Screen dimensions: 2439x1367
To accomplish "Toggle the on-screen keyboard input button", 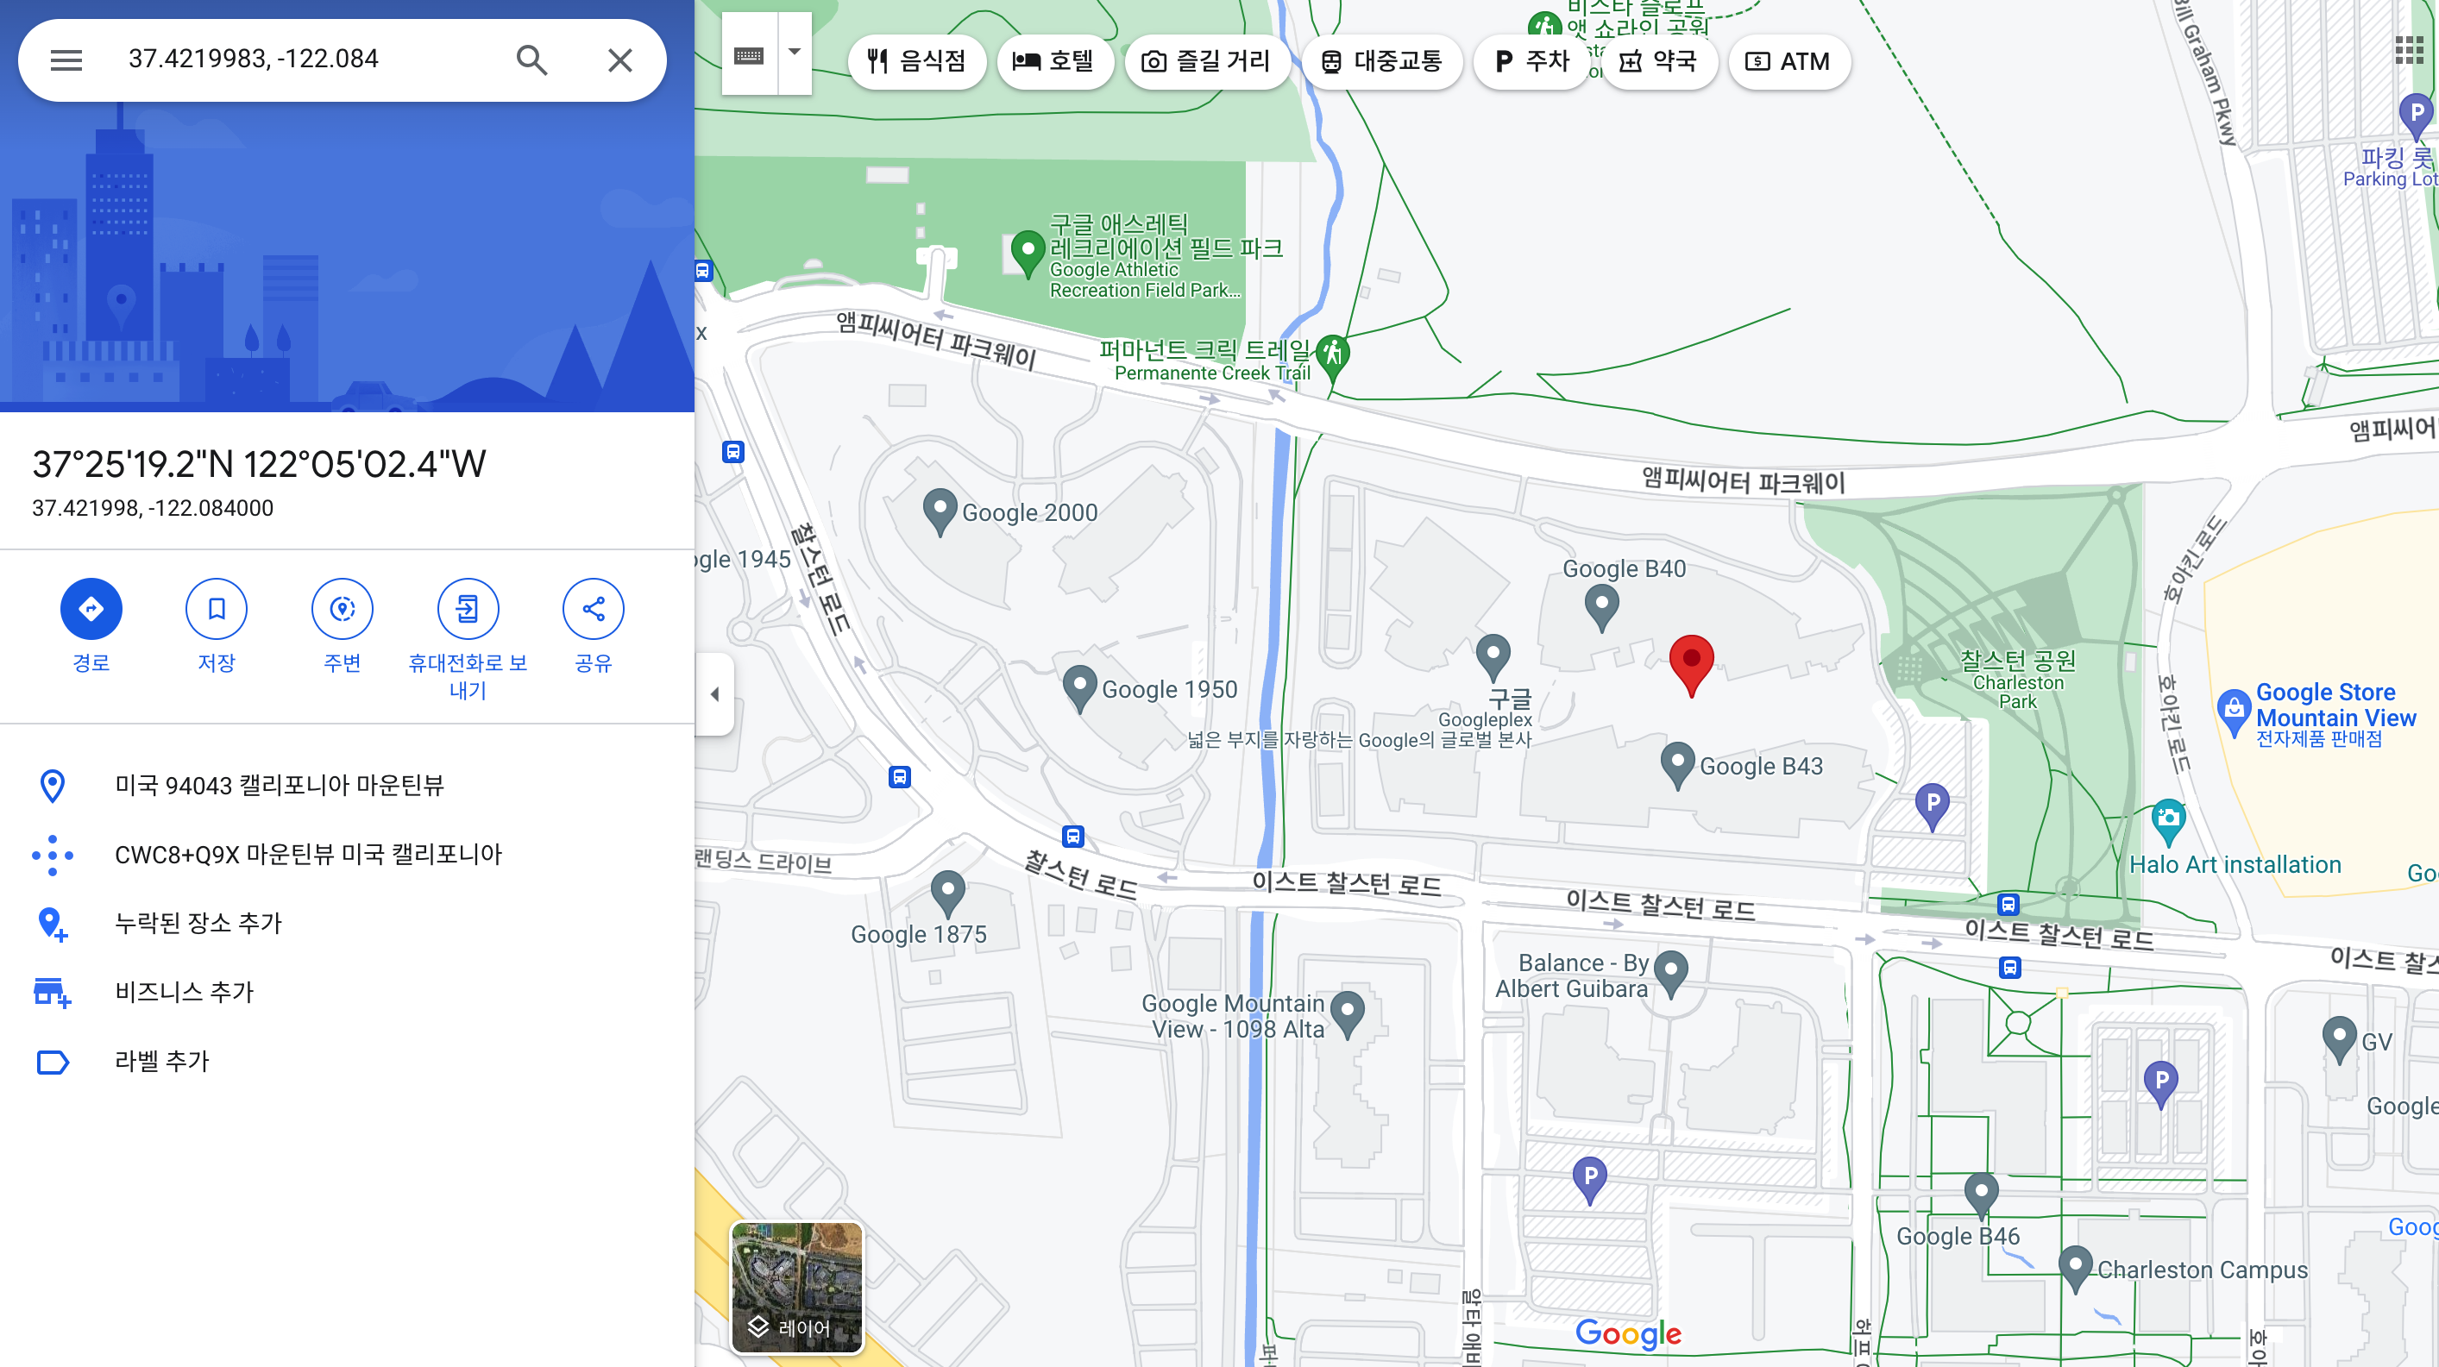I will tap(749, 55).
